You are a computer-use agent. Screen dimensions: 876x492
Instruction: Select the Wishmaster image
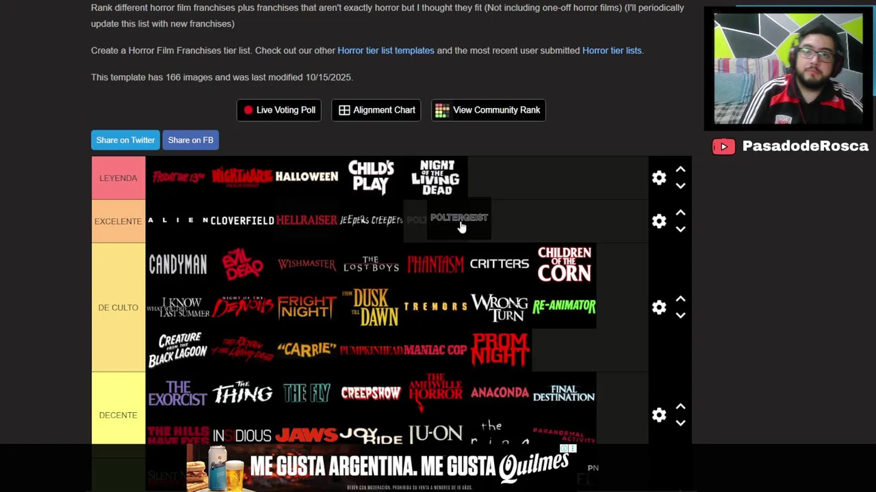(307, 264)
